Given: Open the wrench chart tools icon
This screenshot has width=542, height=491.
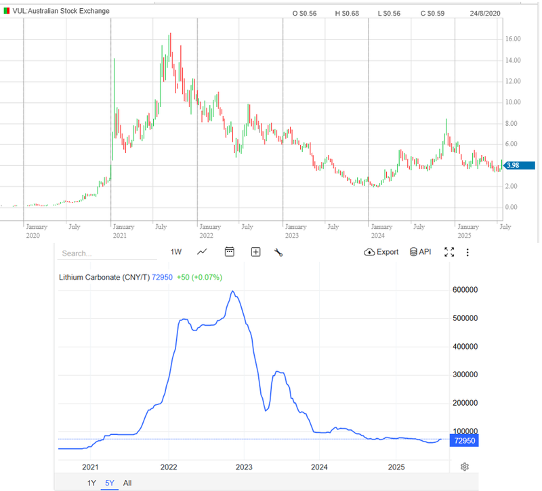Looking at the screenshot, I should (278, 252).
